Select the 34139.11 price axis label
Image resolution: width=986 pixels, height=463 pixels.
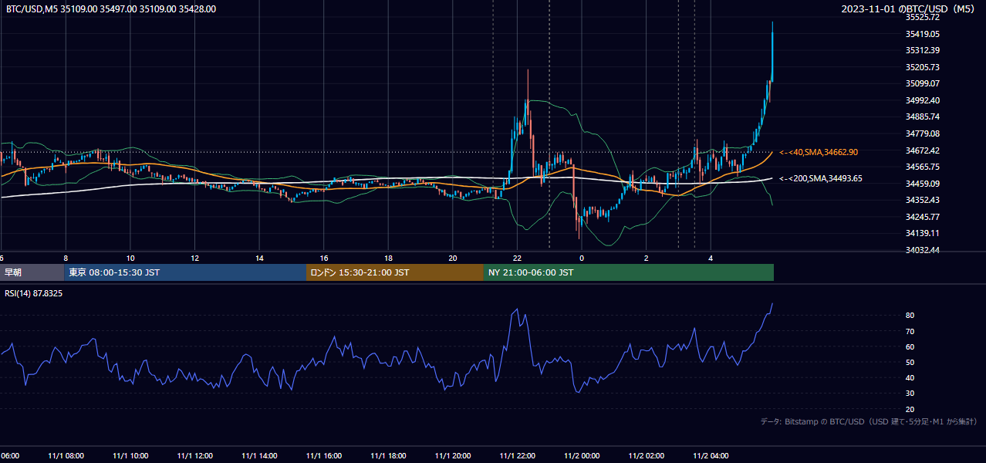[x=923, y=233]
